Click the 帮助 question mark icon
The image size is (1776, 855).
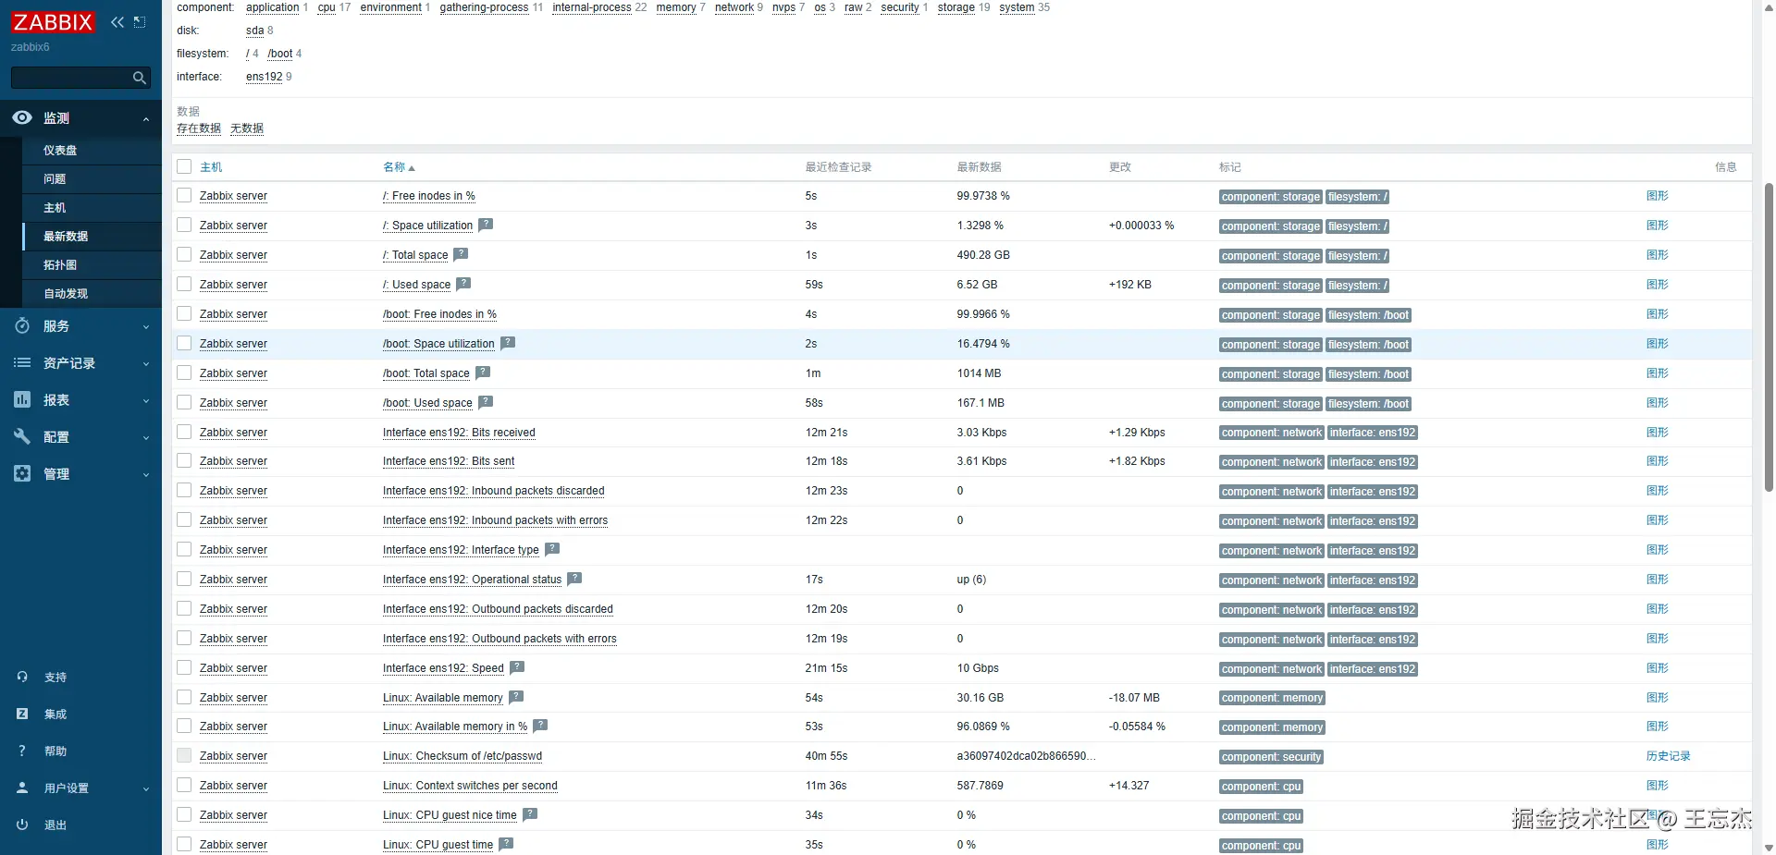[22, 751]
